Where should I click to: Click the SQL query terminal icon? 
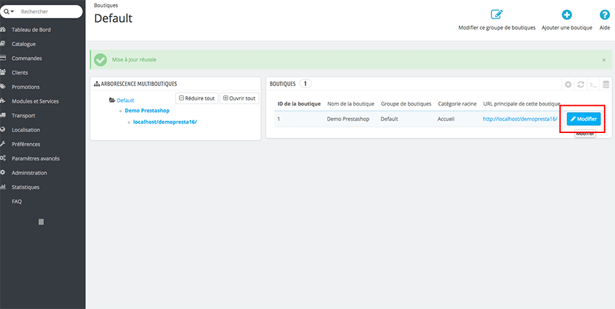click(x=593, y=85)
